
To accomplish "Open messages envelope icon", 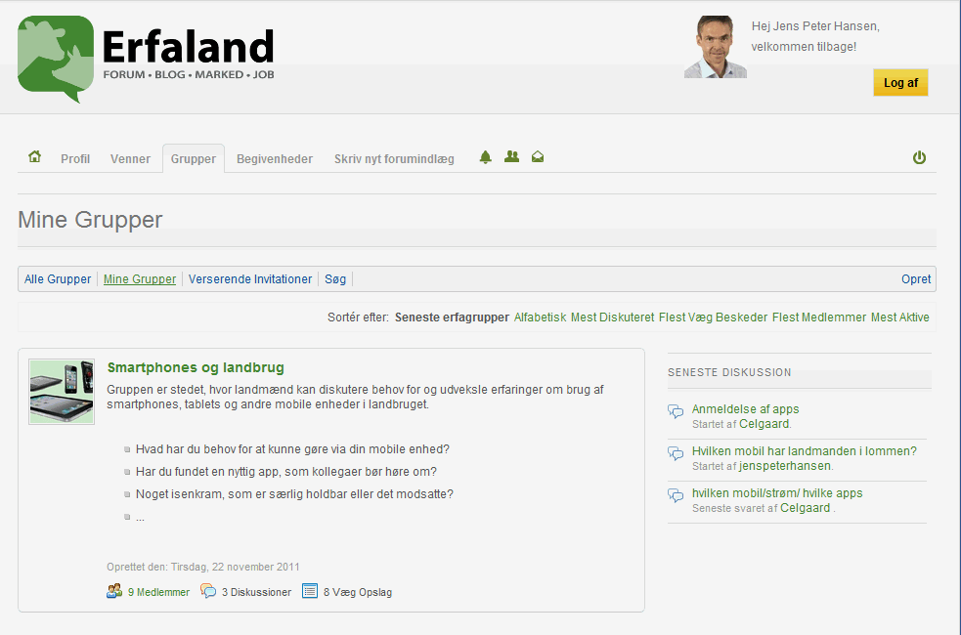I will pyautogui.click(x=538, y=157).
